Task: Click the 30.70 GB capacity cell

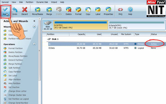Action: click(x=81, y=48)
